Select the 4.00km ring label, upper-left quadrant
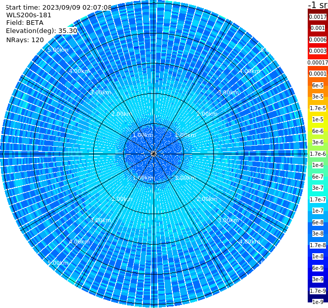 pos(79,71)
